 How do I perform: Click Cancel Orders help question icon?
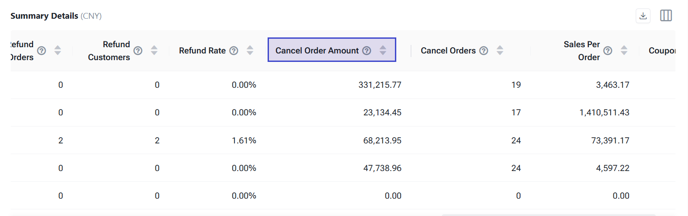[x=483, y=51]
